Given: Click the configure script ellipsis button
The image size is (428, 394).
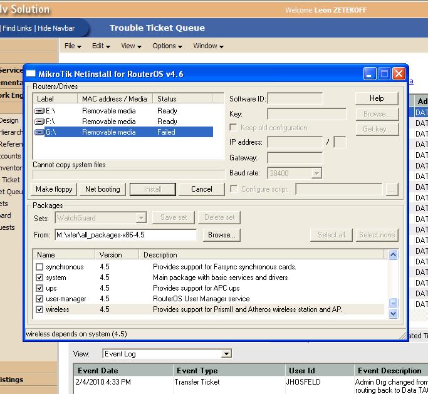Looking at the screenshot, I should [x=392, y=189].
